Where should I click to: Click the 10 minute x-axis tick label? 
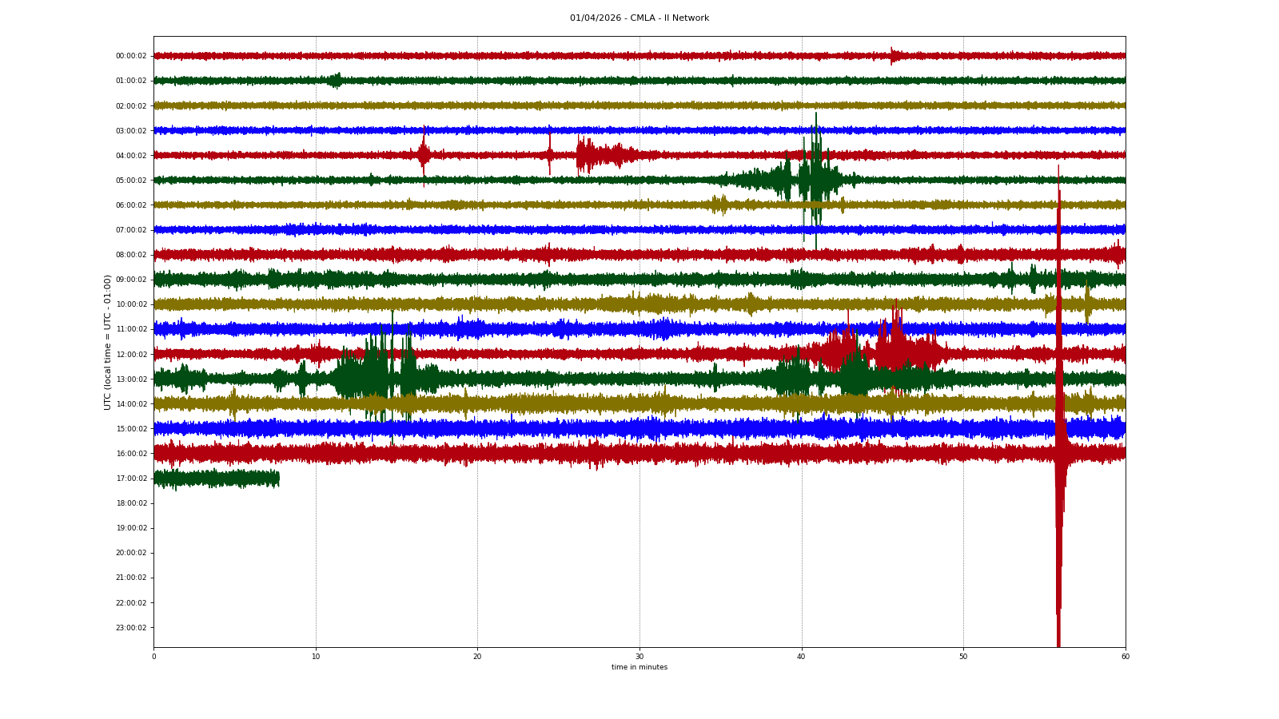tap(316, 657)
